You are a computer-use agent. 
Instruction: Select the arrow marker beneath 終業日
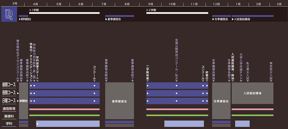click(x=207, y=81)
